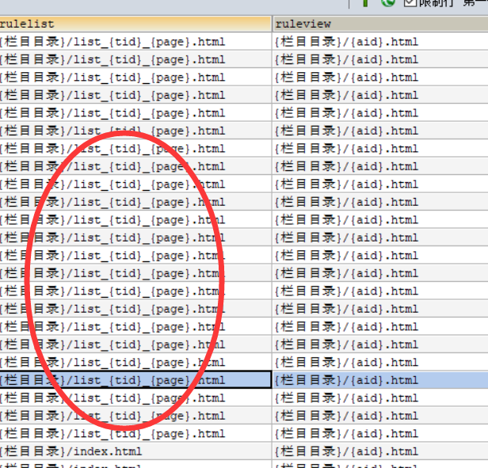This screenshot has width=488, height=468.
Task: Toggle the 限制行 checkbox in the toolbar
Action: (x=410, y=3)
